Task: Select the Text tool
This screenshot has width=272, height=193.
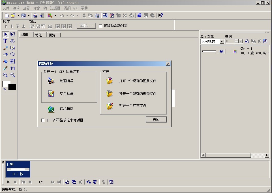Action: click(x=5, y=41)
